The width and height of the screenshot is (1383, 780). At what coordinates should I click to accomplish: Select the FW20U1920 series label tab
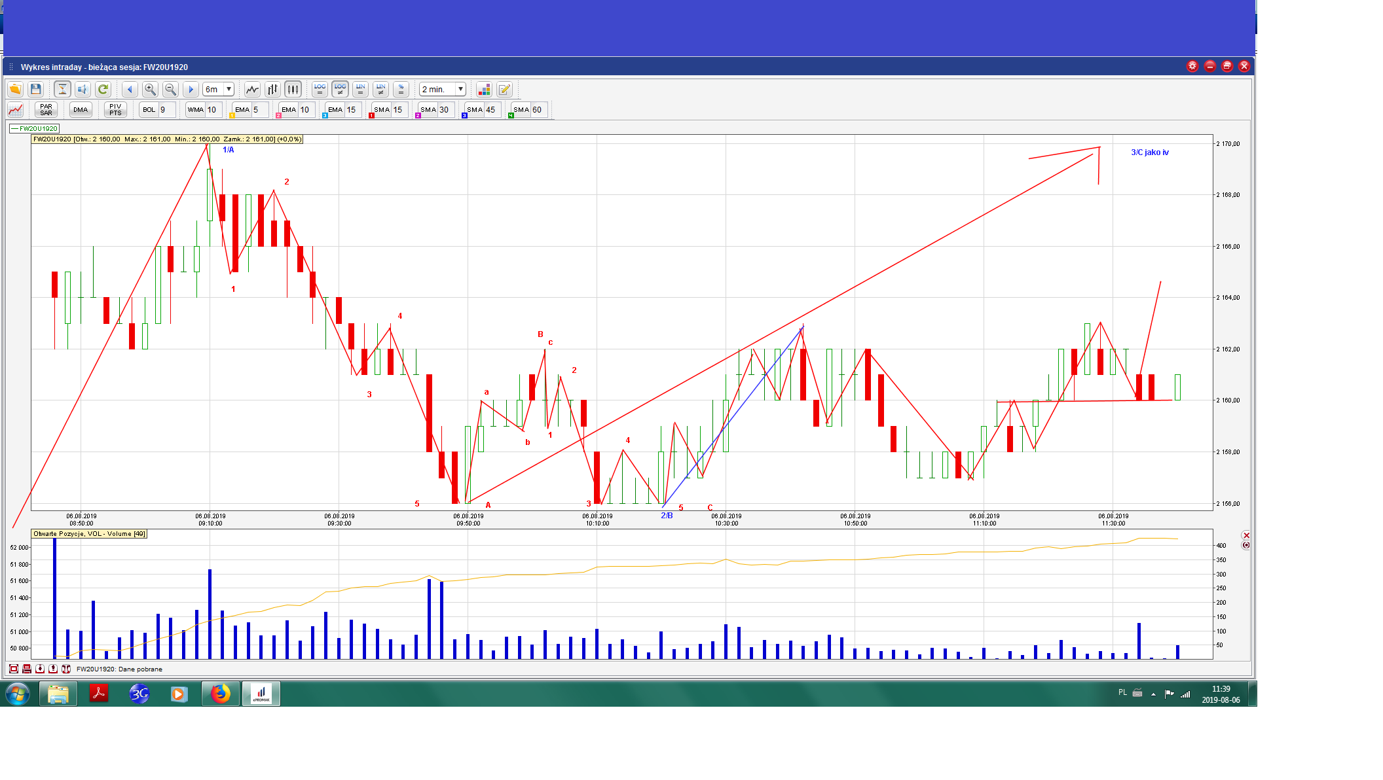pos(35,128)
